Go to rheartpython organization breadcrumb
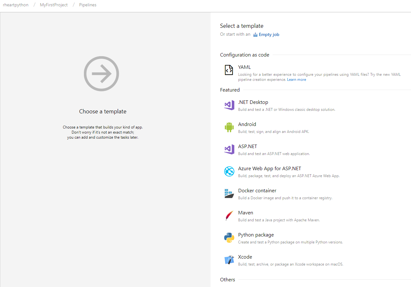The image size is (411, 287). point(16,5)
